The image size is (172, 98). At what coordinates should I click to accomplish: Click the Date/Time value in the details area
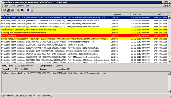24,66
